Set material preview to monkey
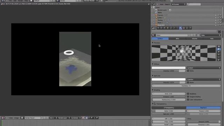This screenshot has width=224, height=126. pyautogui.click(x=219, y=55)
